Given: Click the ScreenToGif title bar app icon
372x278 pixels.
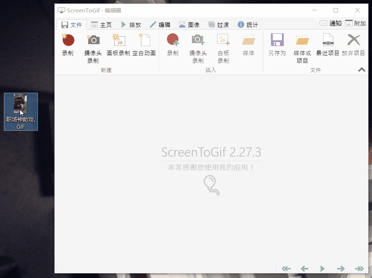Looking at the screenshot, I should tap(62, 10).
